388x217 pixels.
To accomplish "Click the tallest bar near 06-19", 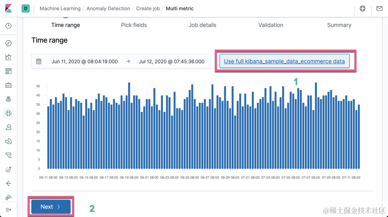I will 129,126.
